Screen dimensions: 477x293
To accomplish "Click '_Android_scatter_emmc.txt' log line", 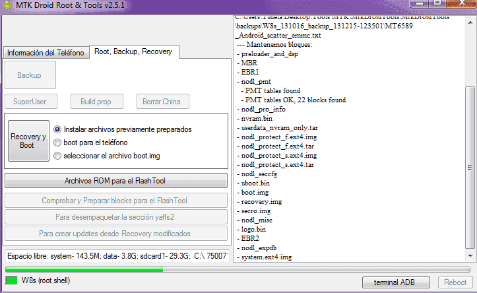I will 278,35.
